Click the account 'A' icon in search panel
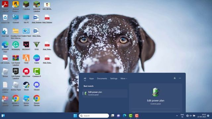The width and height of the screenshot is (212, 119). (175, 78)
